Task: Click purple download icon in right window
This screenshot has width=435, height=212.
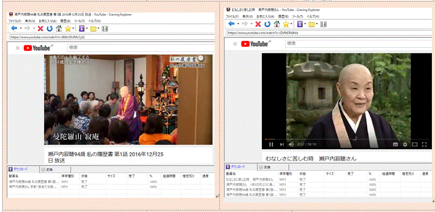Action: pos(299,24)
